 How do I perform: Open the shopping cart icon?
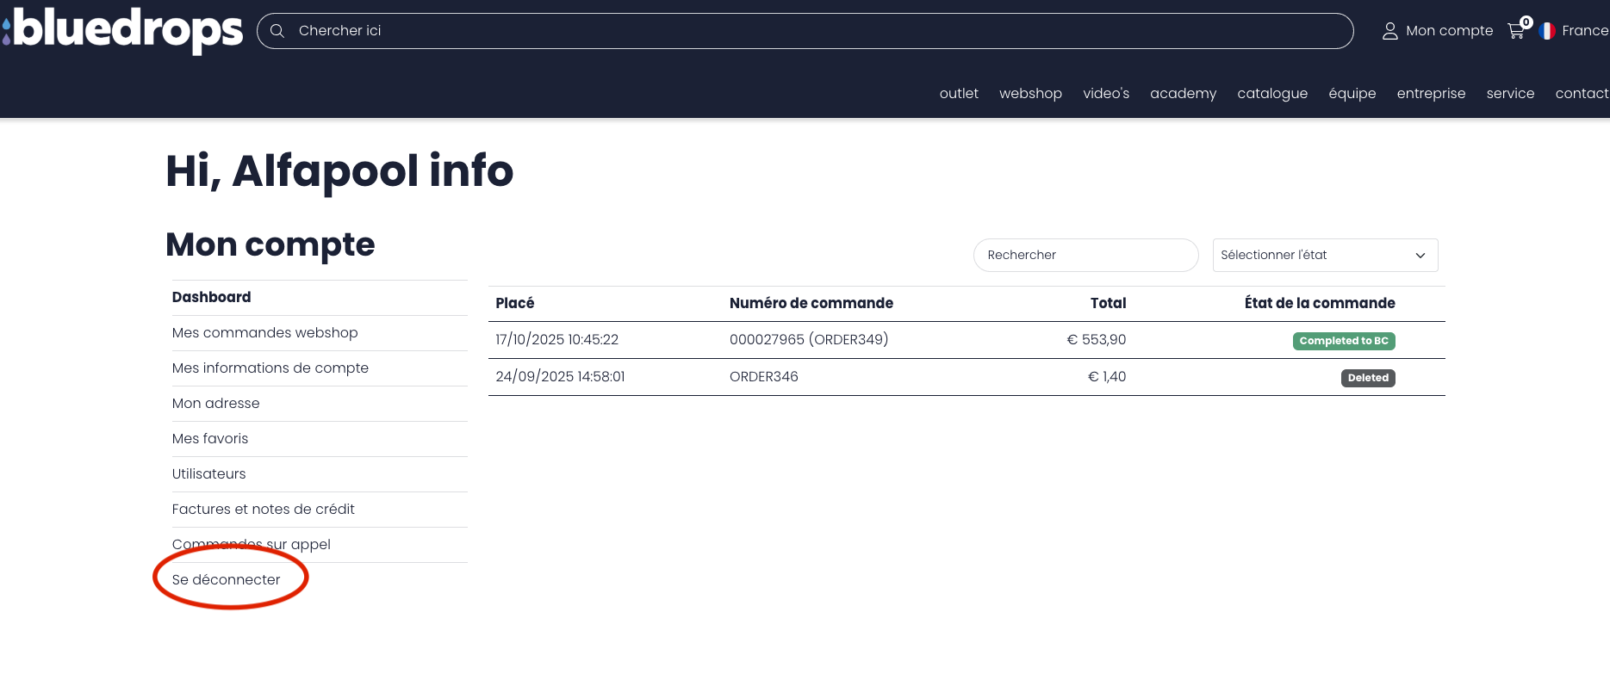pyautogui.click(x=1516, y=31)
